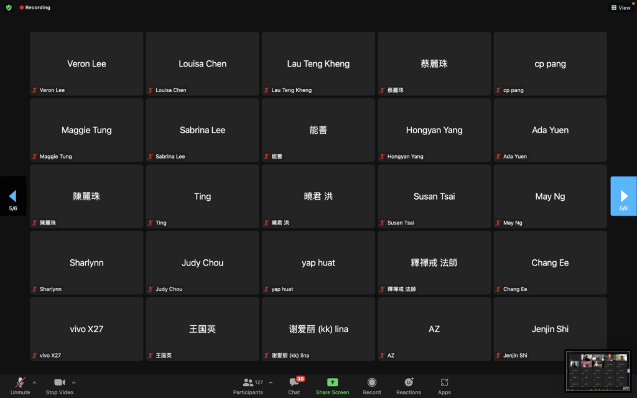Open the Chat panel
Screen dimensions: 637x398
(x=294, y=386)
